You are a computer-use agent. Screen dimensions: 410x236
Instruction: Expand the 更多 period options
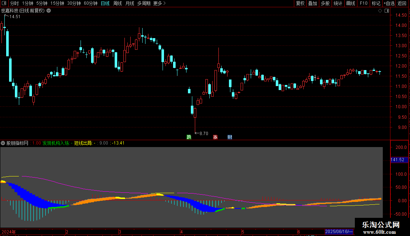[x=159, y=3]
